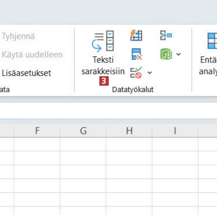
Task: Expand the Data Validation dropdown arrow
Action: [150, 73]
